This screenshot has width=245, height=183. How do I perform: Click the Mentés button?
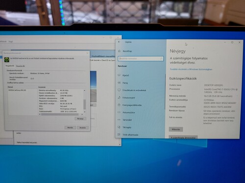pyautogui.click(x=70, y=127)
